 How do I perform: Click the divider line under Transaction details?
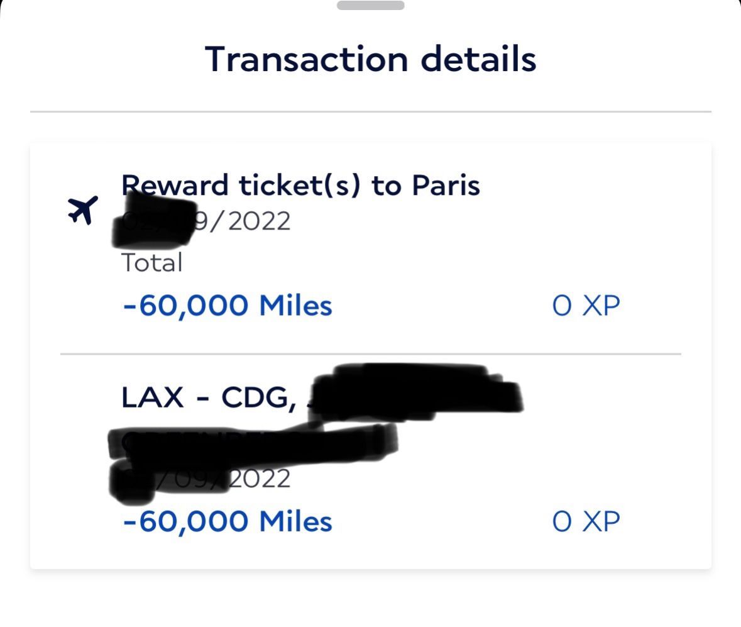370,112
